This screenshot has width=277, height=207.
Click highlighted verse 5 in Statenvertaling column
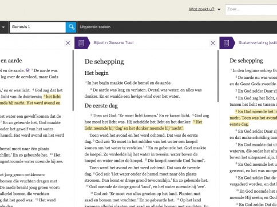click(253, 118)
